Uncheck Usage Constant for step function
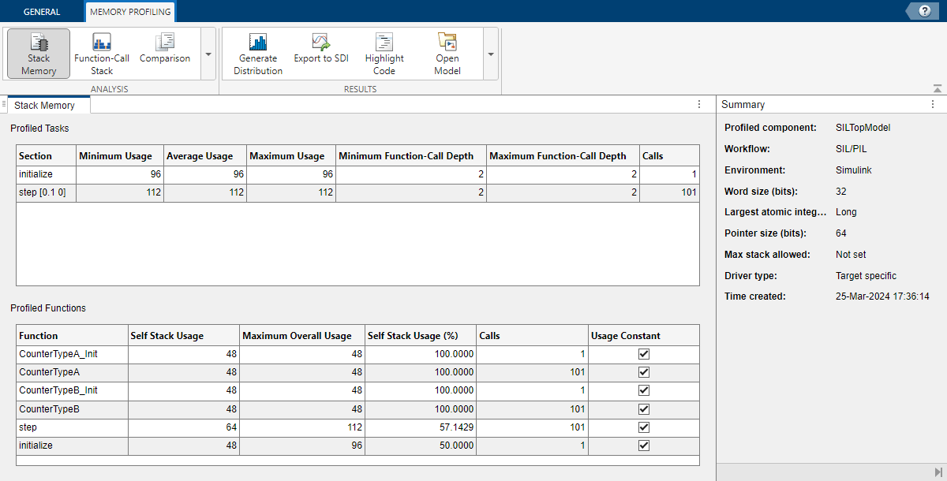Viewport: 947px width, 481px height. coord(644,427)
